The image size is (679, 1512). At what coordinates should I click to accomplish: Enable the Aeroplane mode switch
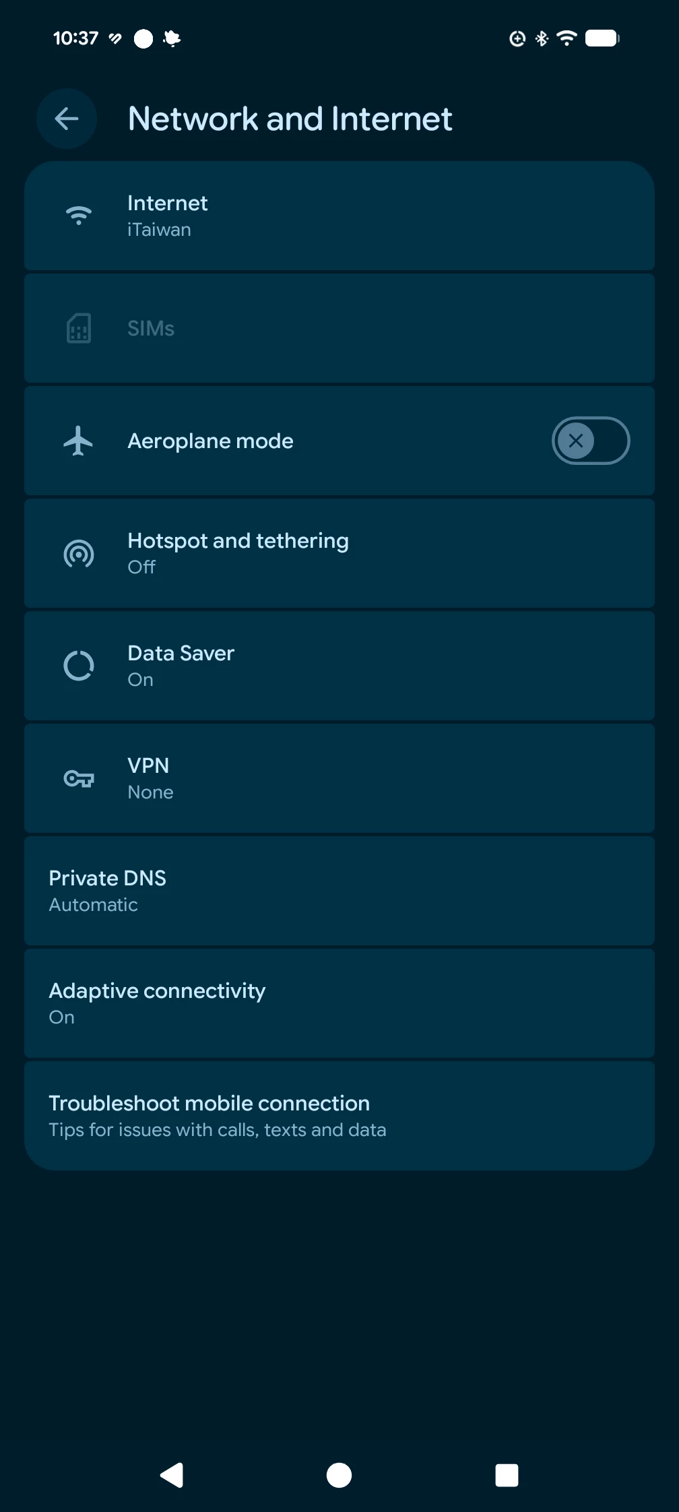[x=590, y=441]
